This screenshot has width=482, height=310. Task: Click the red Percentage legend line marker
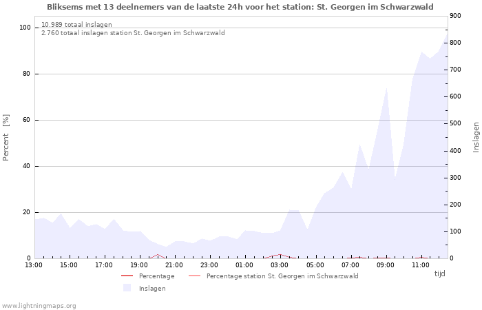tap(127, 276)
